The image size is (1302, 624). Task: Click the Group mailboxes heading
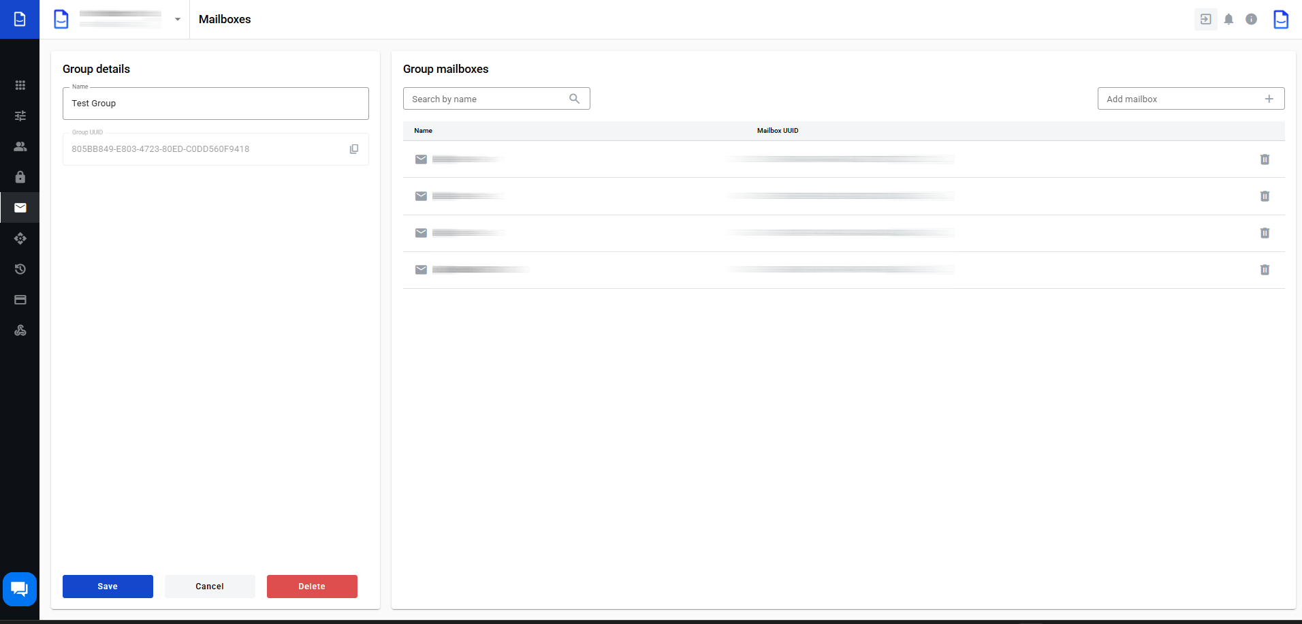[x=445, y=69]
